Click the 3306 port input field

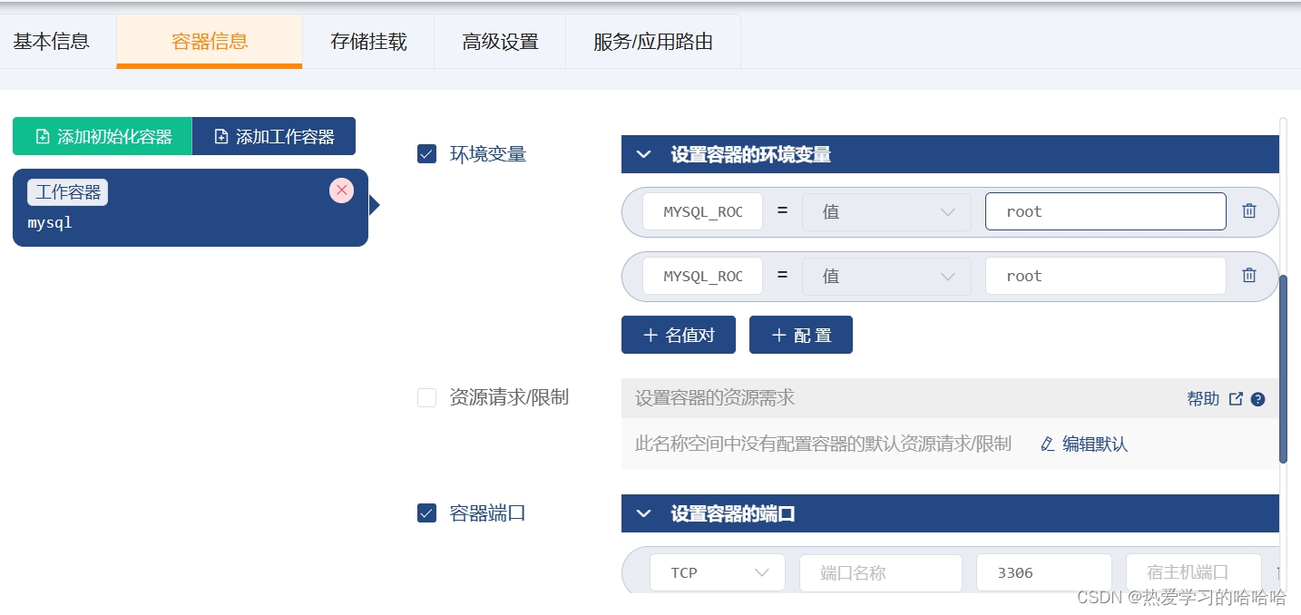pos(1043,571)
